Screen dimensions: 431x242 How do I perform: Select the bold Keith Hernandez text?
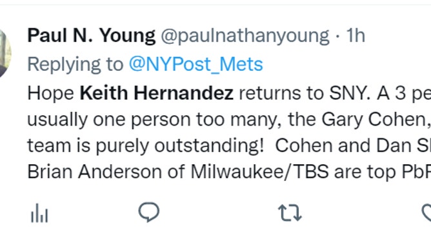click(156, 93)
